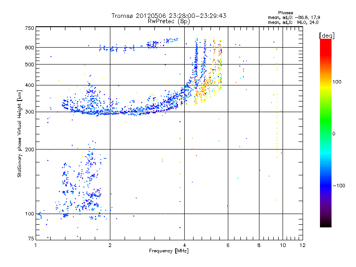This screenshot has width=356, height=267.
Task: Click the y-axis label "500"
Action: click(29, 65)
